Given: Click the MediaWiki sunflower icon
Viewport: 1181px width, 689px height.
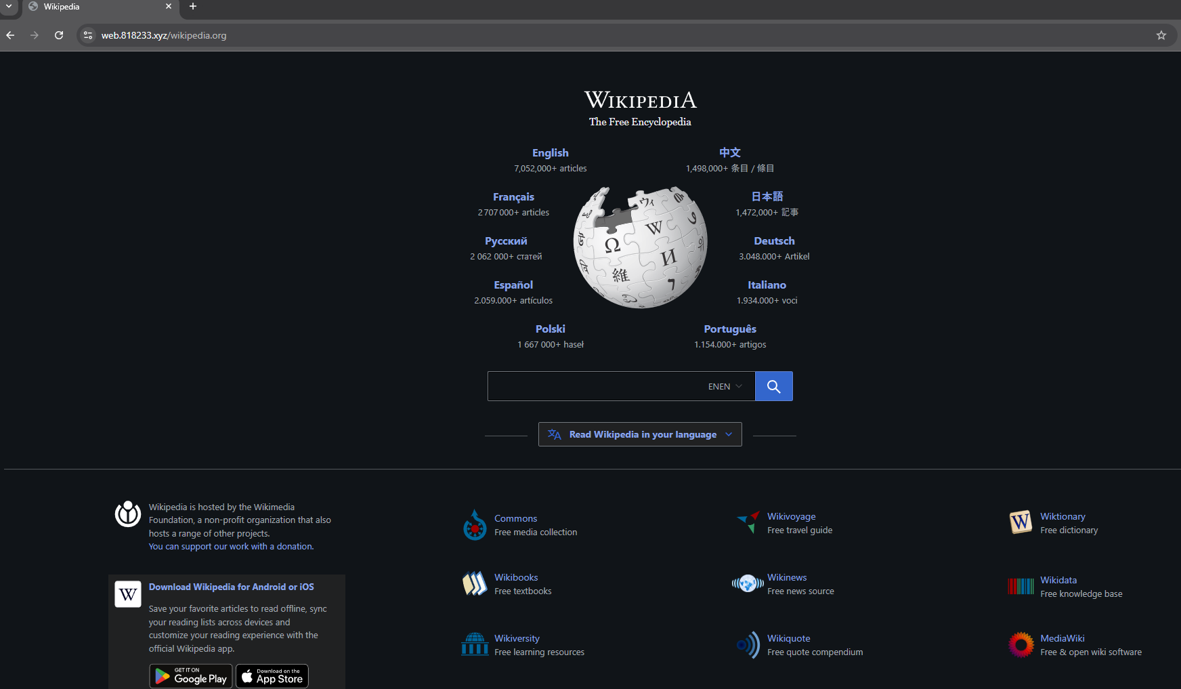Looking at the screenshot, I should 1021,644.
